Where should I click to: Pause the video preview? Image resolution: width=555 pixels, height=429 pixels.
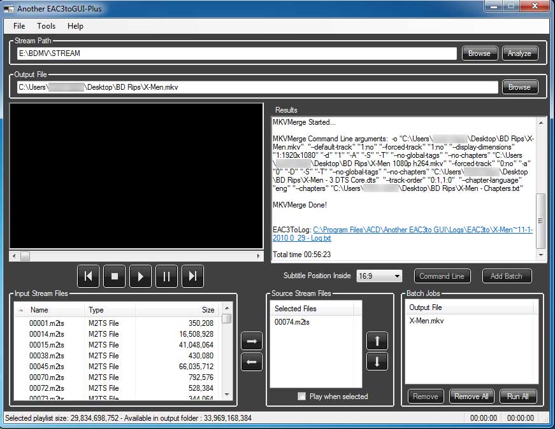tap(166, 276)
